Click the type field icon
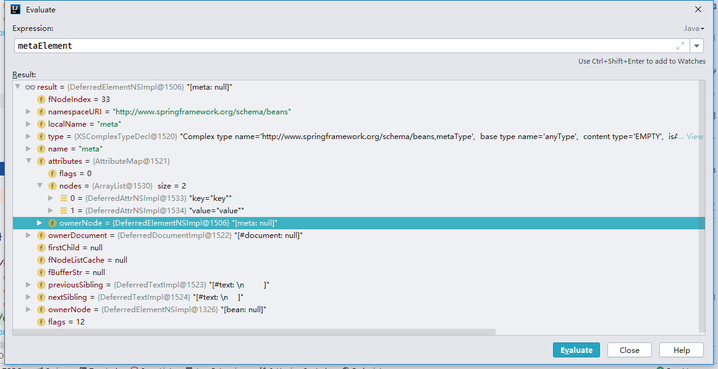The width and height of the screenshot is (718, 369). click(x=41, y=137)
